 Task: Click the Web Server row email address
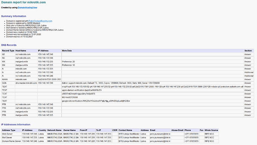click(x=160, y=134)
